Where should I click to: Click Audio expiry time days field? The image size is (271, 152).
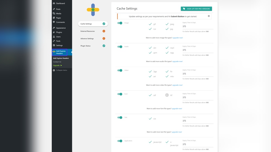click(x=198, y=50)
